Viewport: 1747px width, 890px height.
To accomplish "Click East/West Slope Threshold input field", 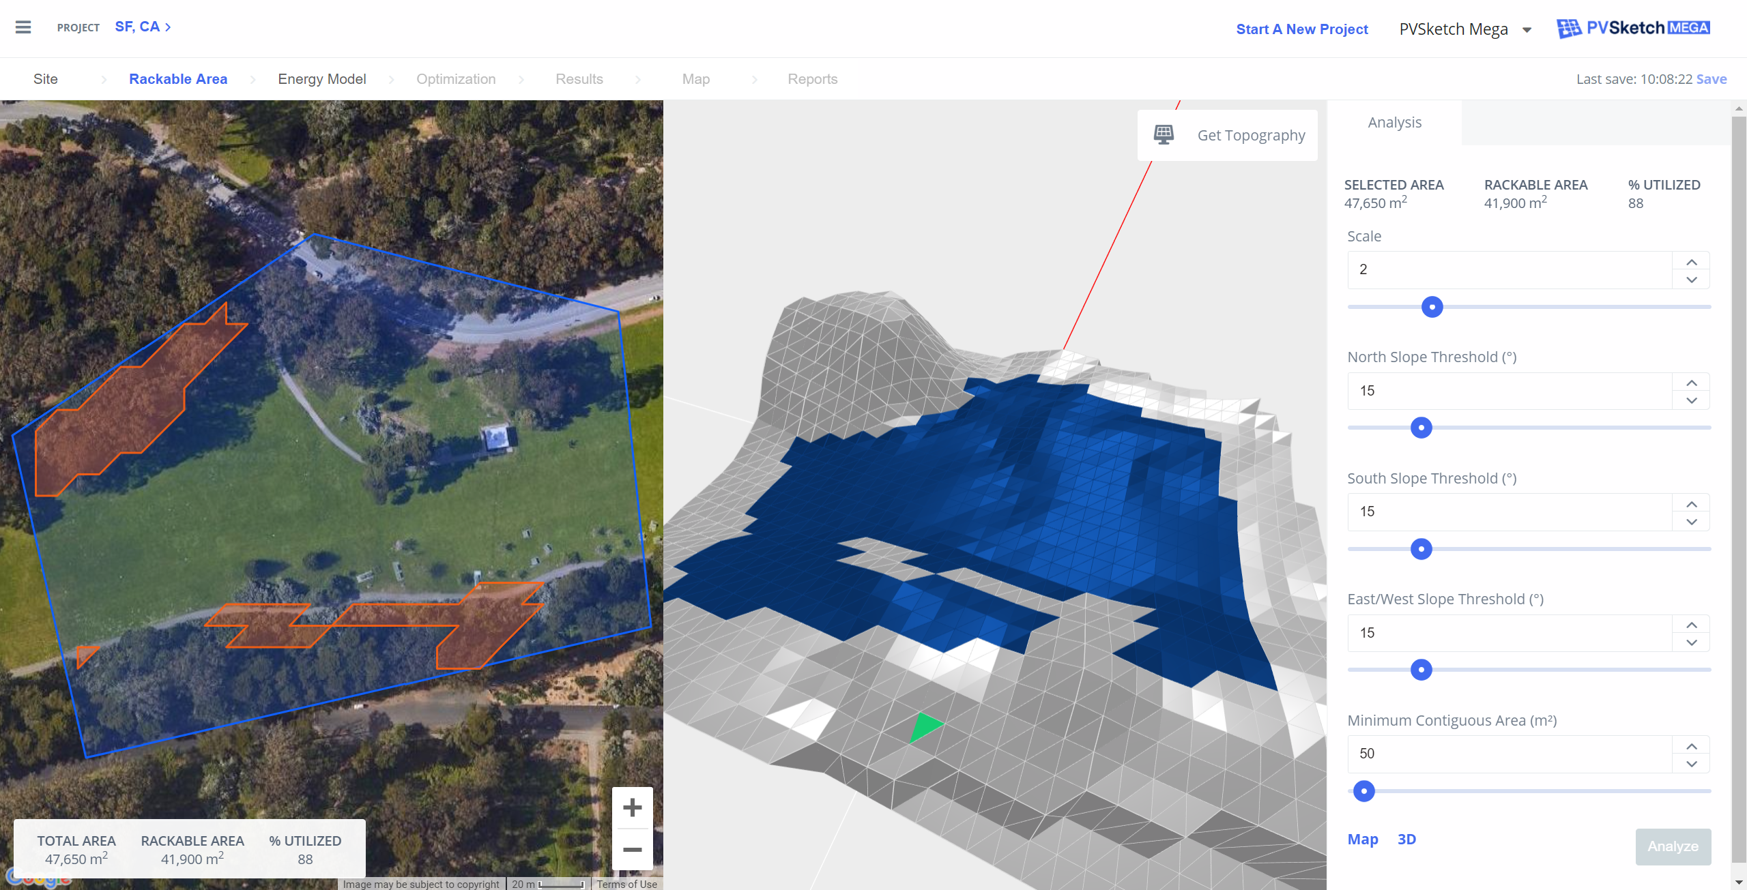I will (1510, 633).
